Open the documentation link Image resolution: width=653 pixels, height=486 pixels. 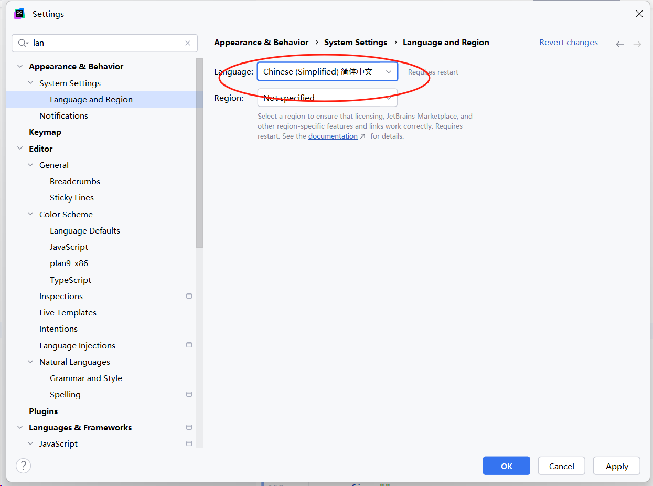point(333,136)
